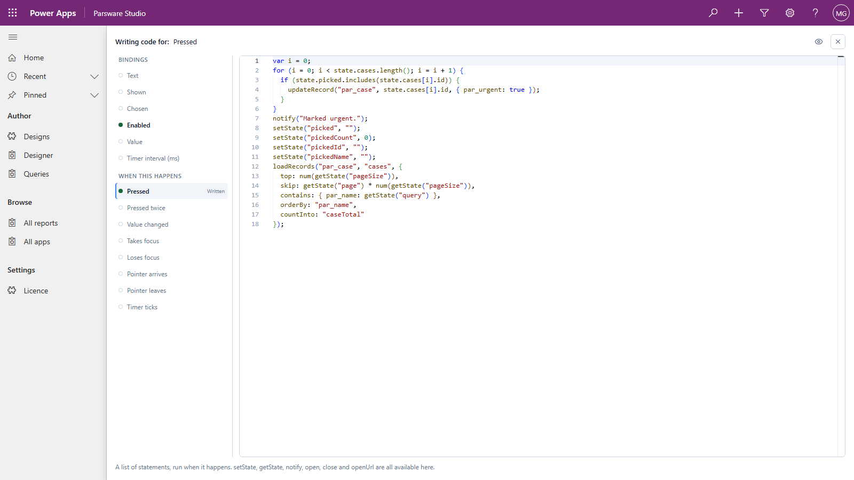Image resolution: width=854 pixels, height=480 pixels.
Task: Open the filter funnel icon
Action: [764, 13]
